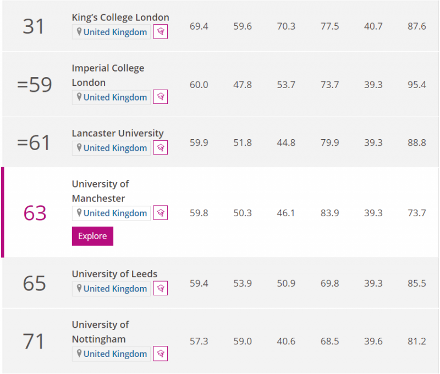The image size is (440, 374).
Task: Click graduation cap icon for King's College London
Action: pos(160,32)
